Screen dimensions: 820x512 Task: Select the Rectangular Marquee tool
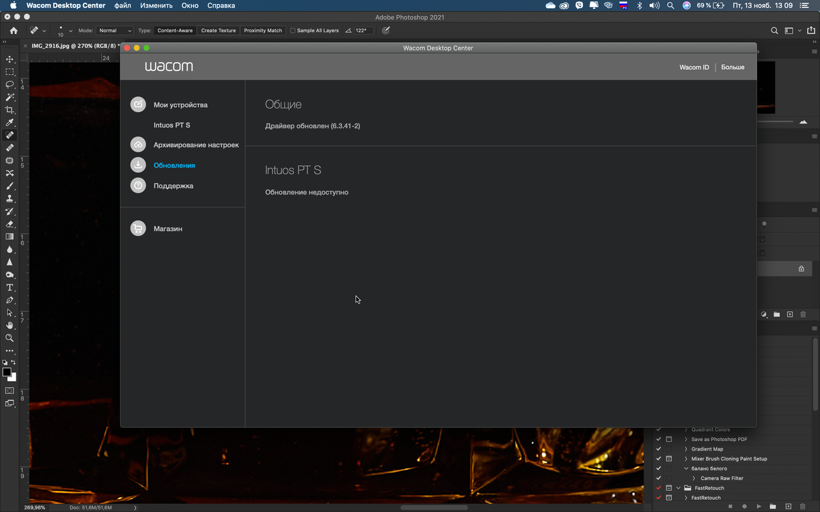point(10,72)
